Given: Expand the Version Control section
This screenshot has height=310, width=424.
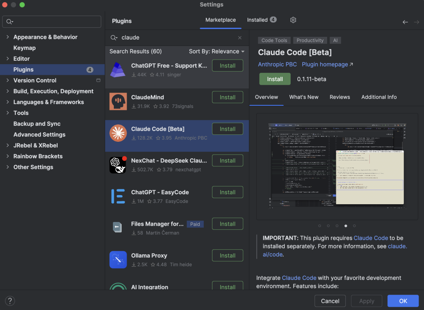Looking at the screenshot, I should (7, 80).
